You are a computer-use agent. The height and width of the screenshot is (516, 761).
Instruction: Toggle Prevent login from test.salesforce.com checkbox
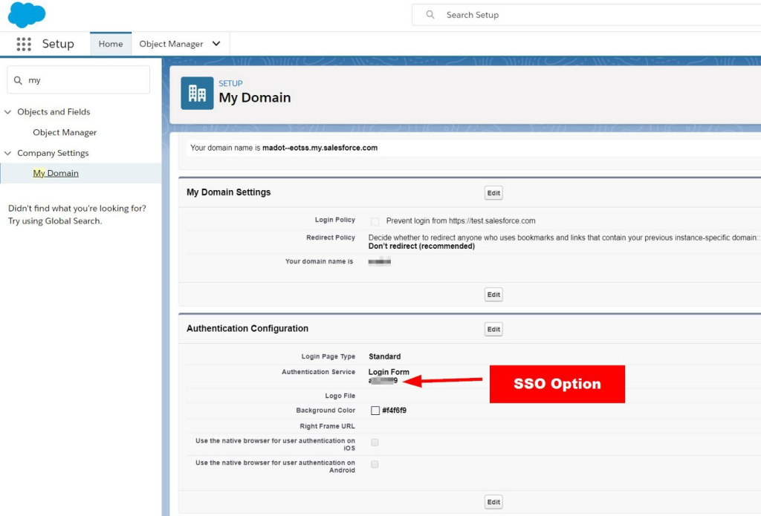click(x=375, y=221)
